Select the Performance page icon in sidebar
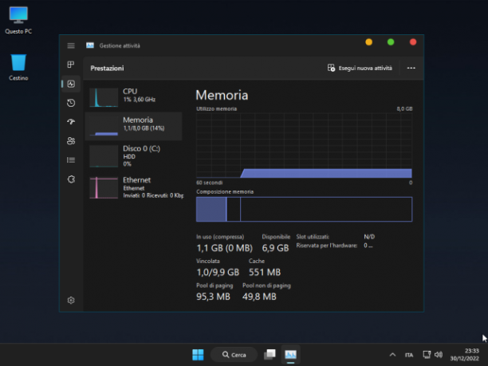Screen dimensions: 488x366 pos(71,84)
